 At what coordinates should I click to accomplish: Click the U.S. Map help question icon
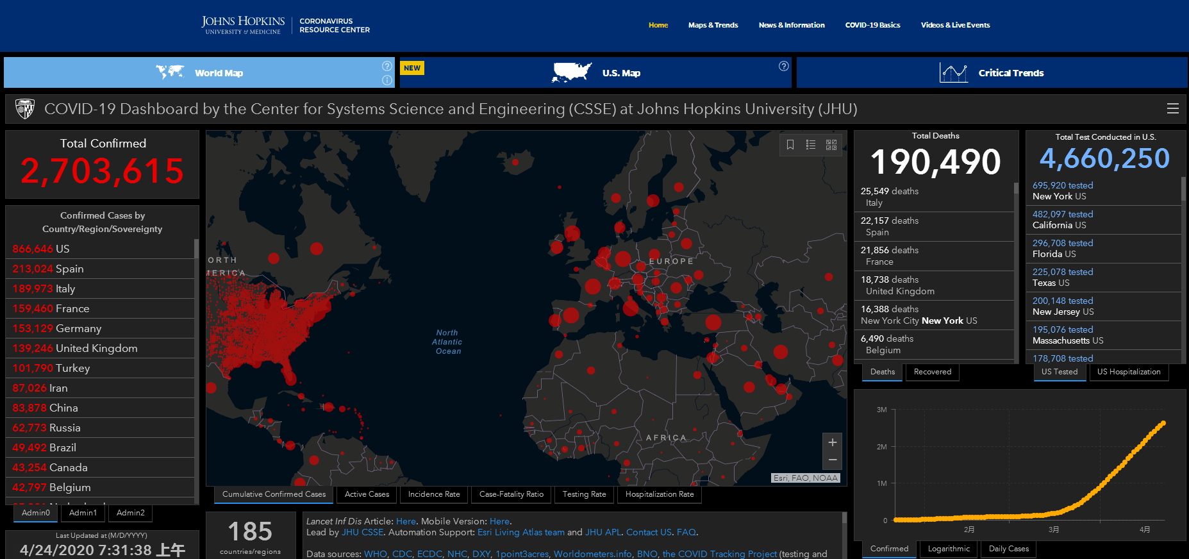coord(783,66)
